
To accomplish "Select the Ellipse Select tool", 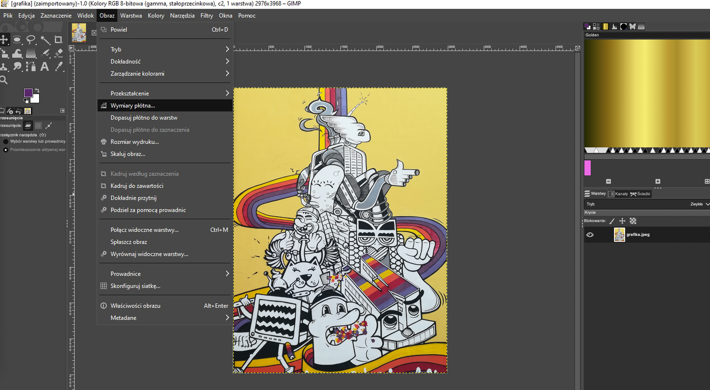I will point(17,40).
